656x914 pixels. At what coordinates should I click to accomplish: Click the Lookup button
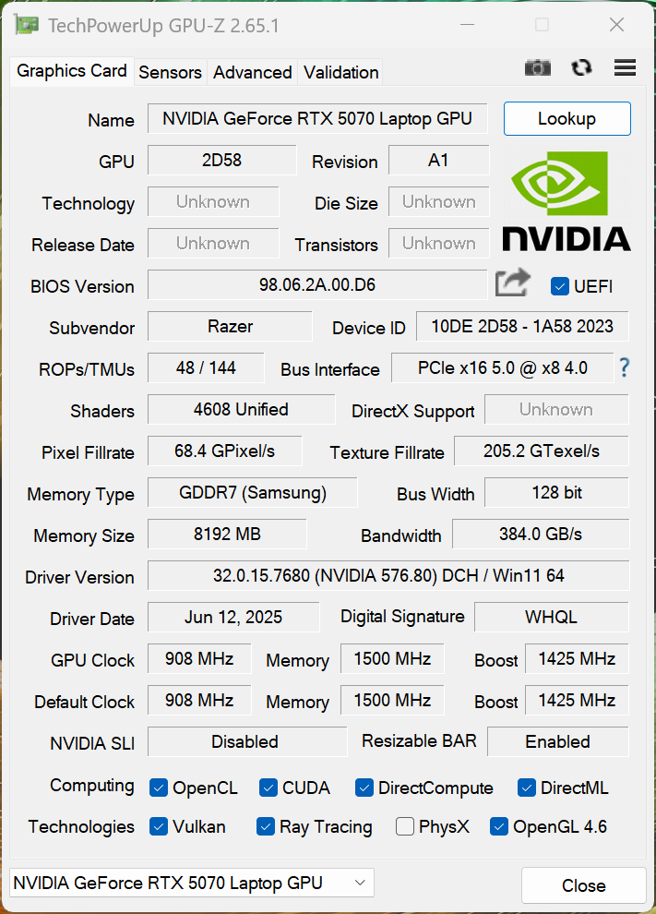(x=567, y=119)
